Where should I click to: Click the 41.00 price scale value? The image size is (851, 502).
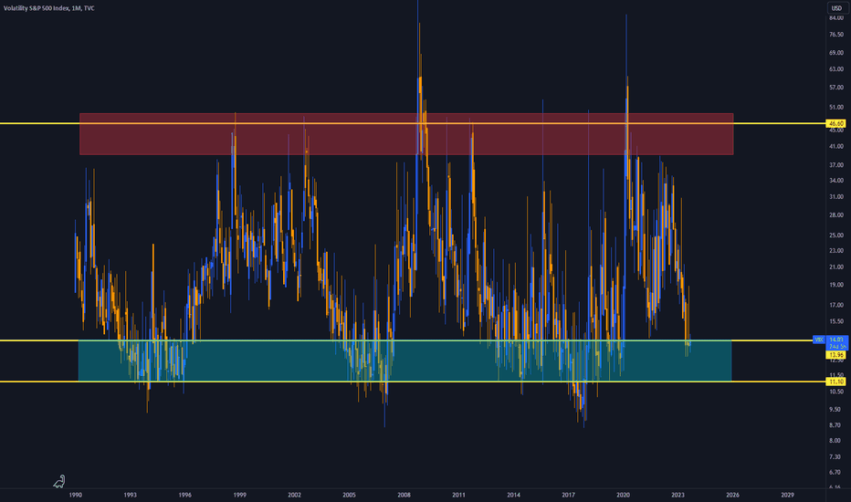coord(836,146)
